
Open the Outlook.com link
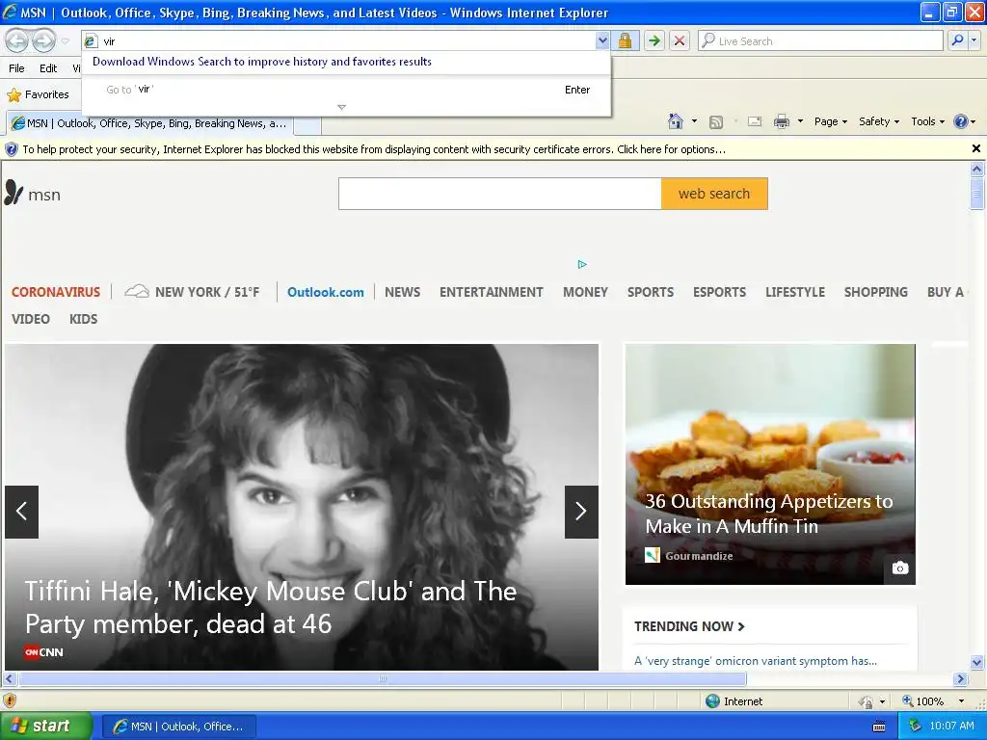coord(326,292)
